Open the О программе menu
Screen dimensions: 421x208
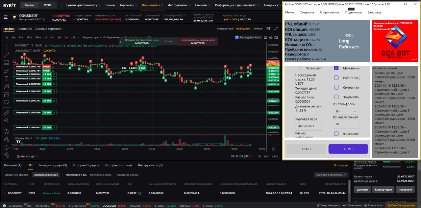[330, 12]
